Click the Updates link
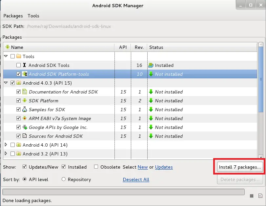266x206 pixels. click(164, 167)
